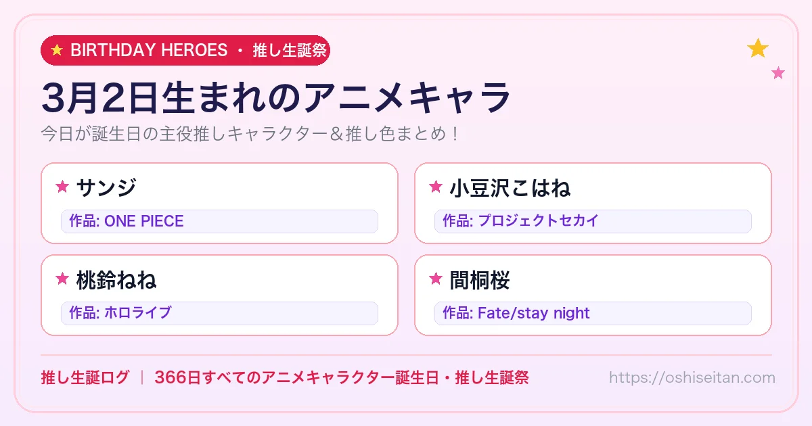Click the pink star beside 小豆沢こはね
Screen dimensions: 812x426
tap(436, 187)
